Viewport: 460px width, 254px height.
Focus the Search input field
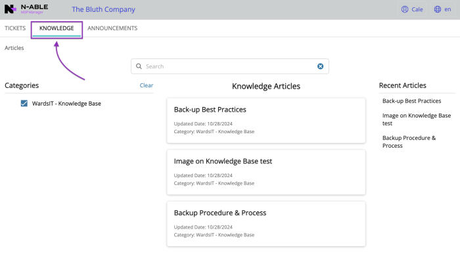click(230, 66)
